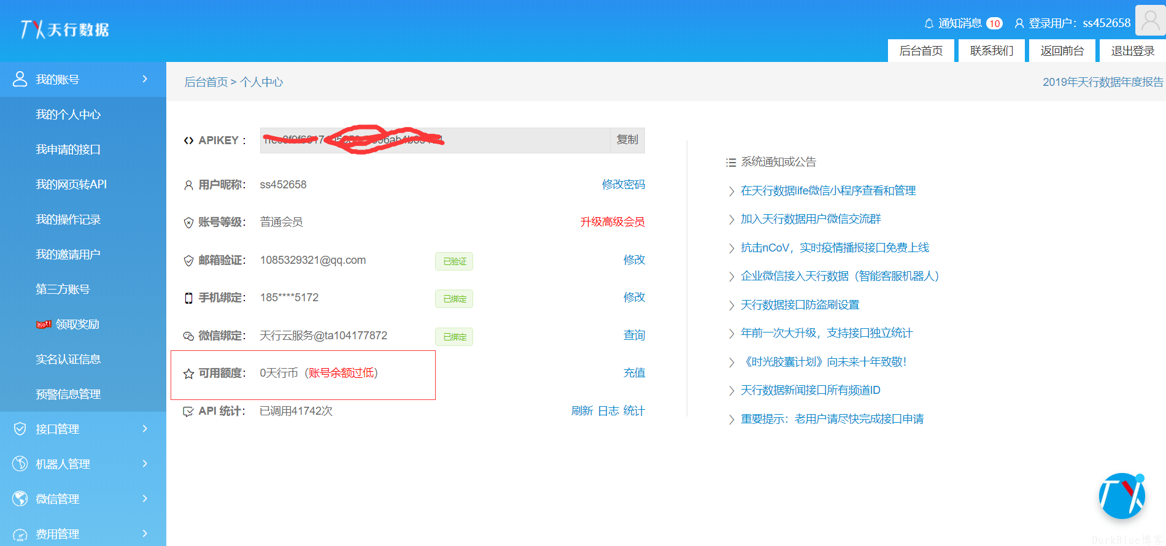Click the 手机绑定 phone icon

click(x=188, y=298)
